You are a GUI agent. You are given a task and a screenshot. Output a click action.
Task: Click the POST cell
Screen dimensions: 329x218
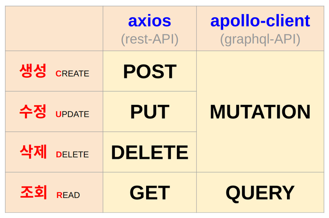click(150, 72)
